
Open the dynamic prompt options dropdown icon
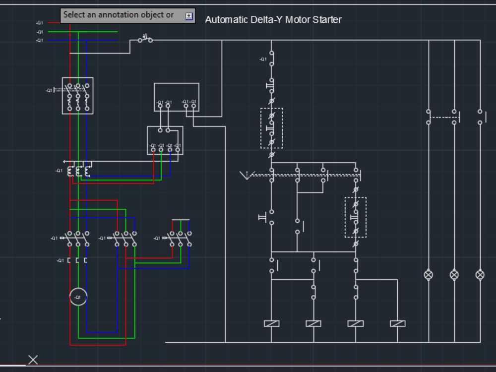[x=189, y=16]
